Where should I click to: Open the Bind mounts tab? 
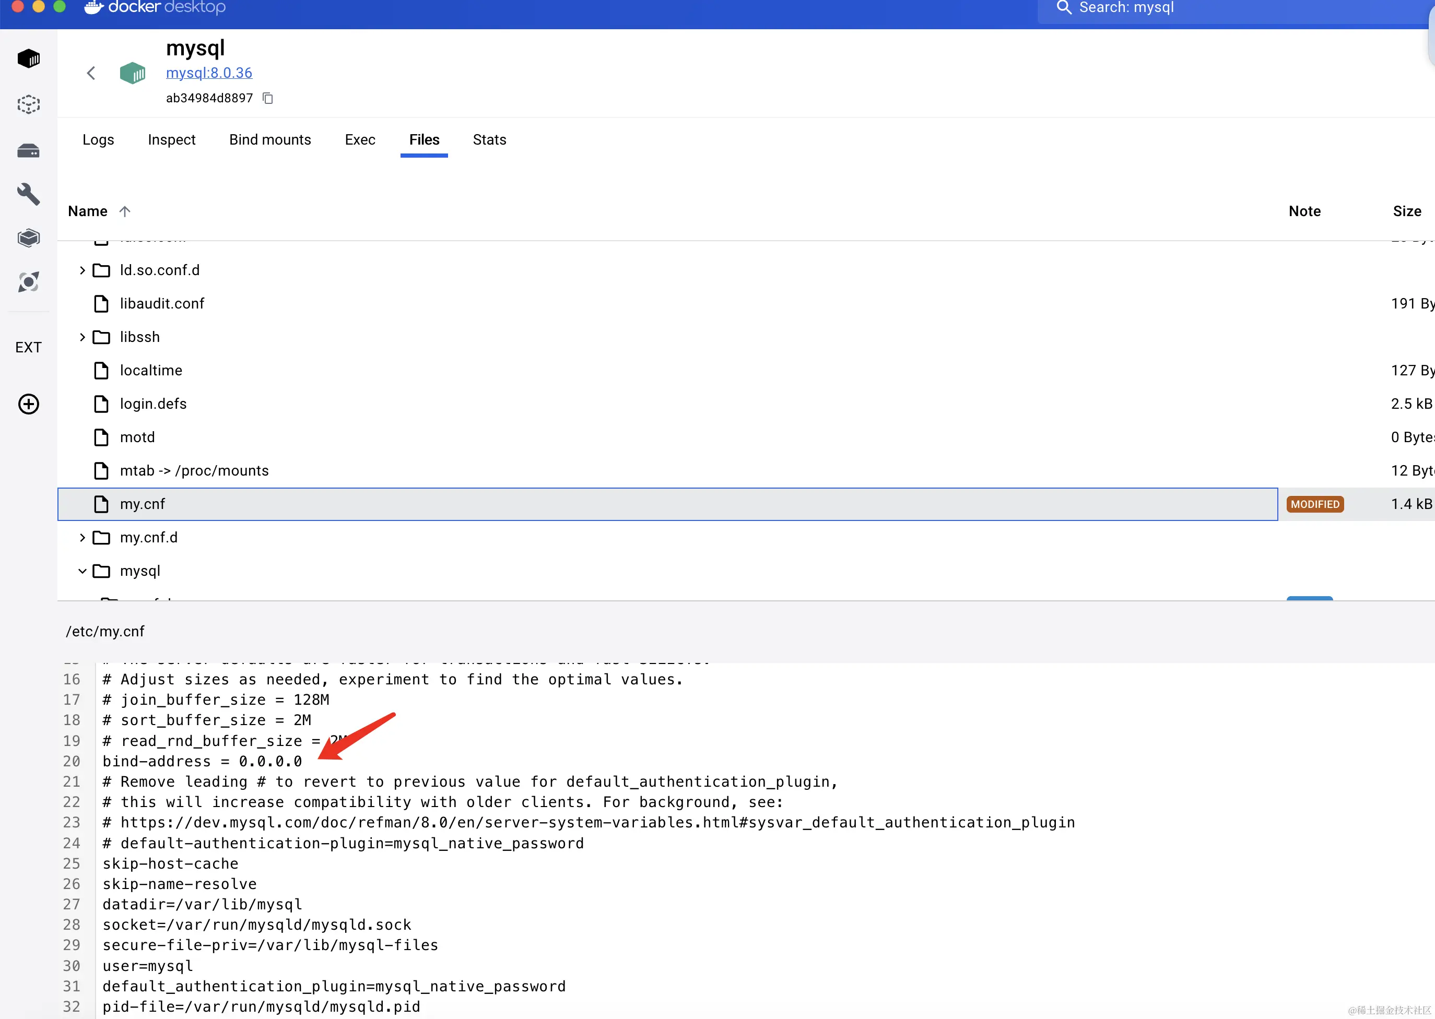(x=270, y=140)
